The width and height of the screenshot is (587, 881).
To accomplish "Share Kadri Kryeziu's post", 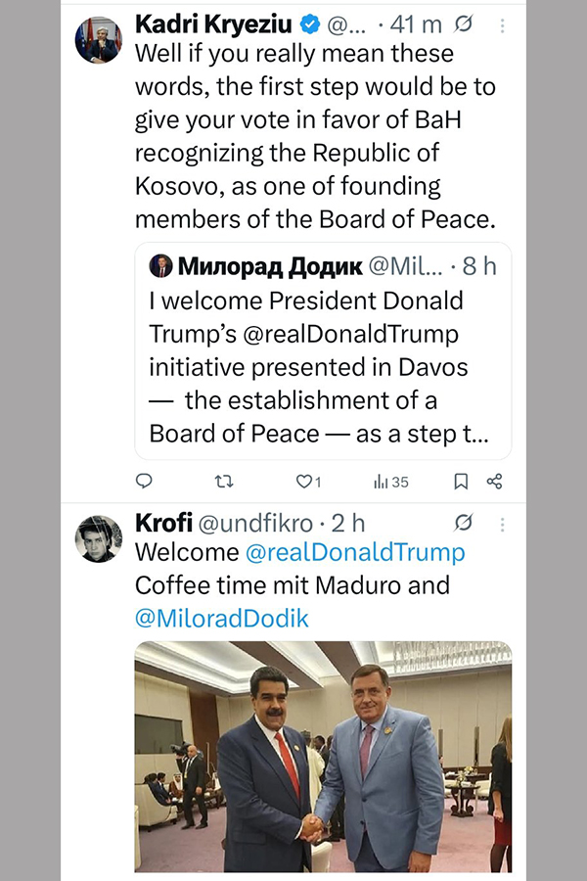I will (x=494, y=481).
